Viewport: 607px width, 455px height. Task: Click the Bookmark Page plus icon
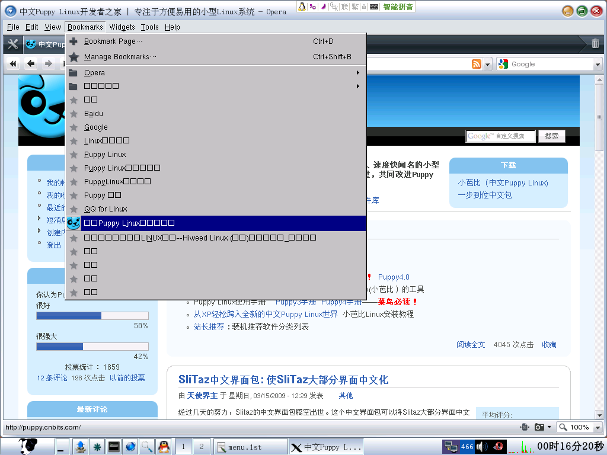(74, 41)
